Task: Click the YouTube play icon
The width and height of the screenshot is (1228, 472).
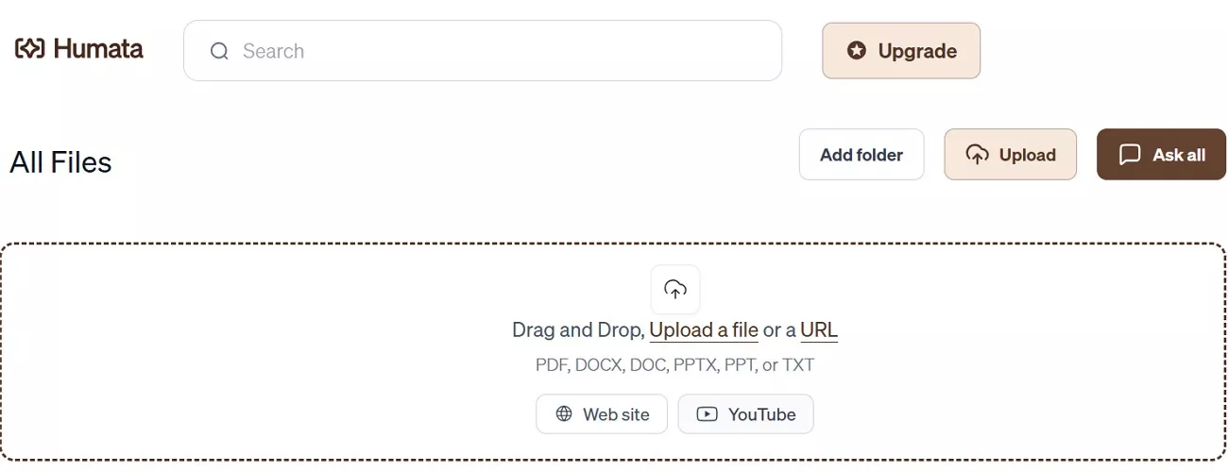Action: [x=707, y=413]
